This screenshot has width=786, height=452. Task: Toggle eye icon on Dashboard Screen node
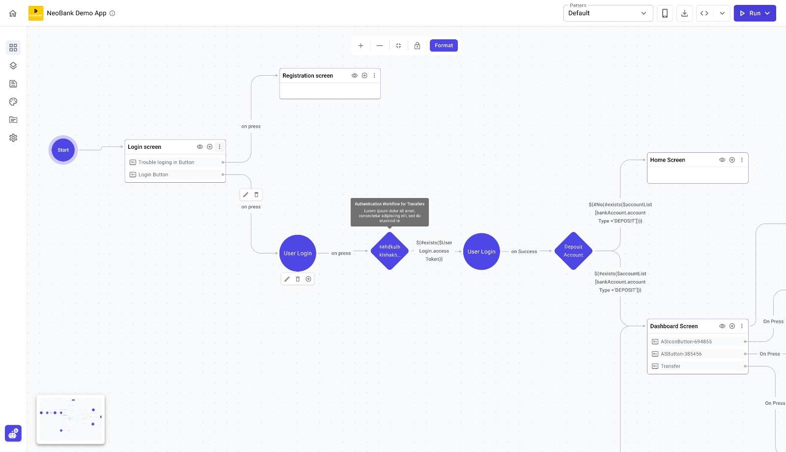(722, 326)
